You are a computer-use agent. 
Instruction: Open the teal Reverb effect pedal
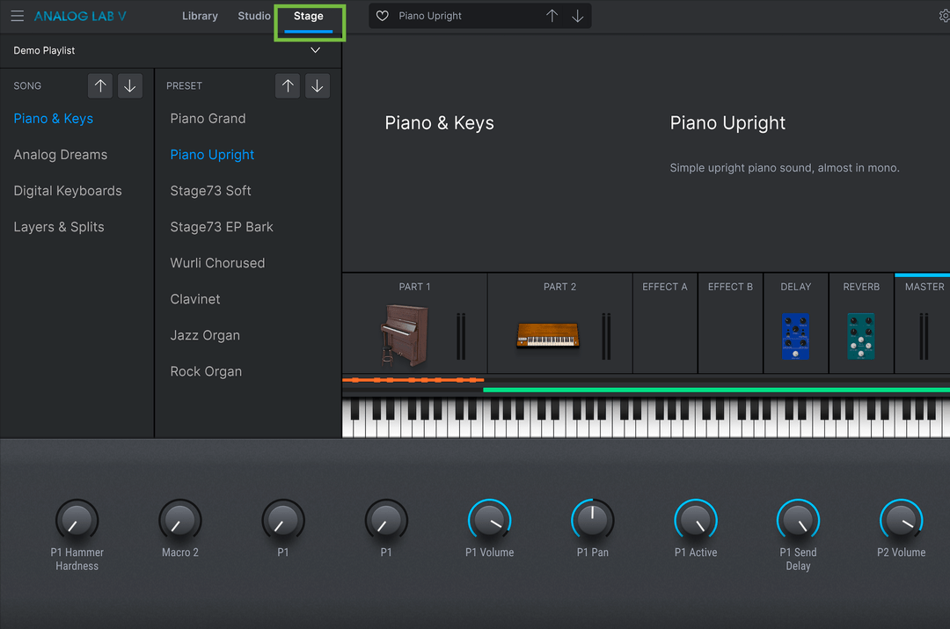click(861, 336)
